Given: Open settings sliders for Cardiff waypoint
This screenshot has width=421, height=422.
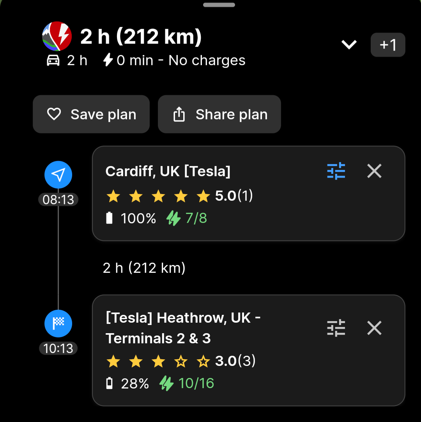Looking at the screenshot, I should pos(336,171).
